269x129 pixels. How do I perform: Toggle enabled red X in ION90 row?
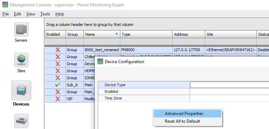[x=58, y=78]
